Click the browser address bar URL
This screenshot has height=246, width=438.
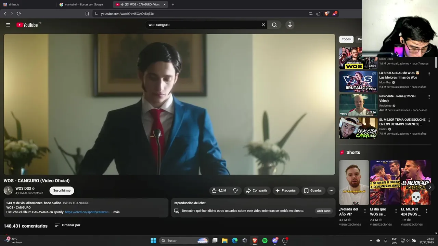[127, 14]
